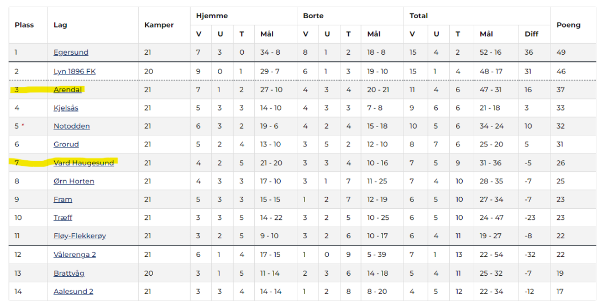Open the Egersund team link
The height and width of the screenshot is (305, 608).
pos(71,52)
